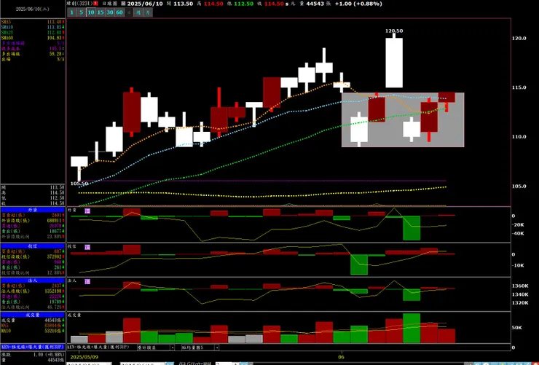This screenshot has height=365, width=539.
Task: Select the 15-minute timeframe button
Action: [101, 12]
